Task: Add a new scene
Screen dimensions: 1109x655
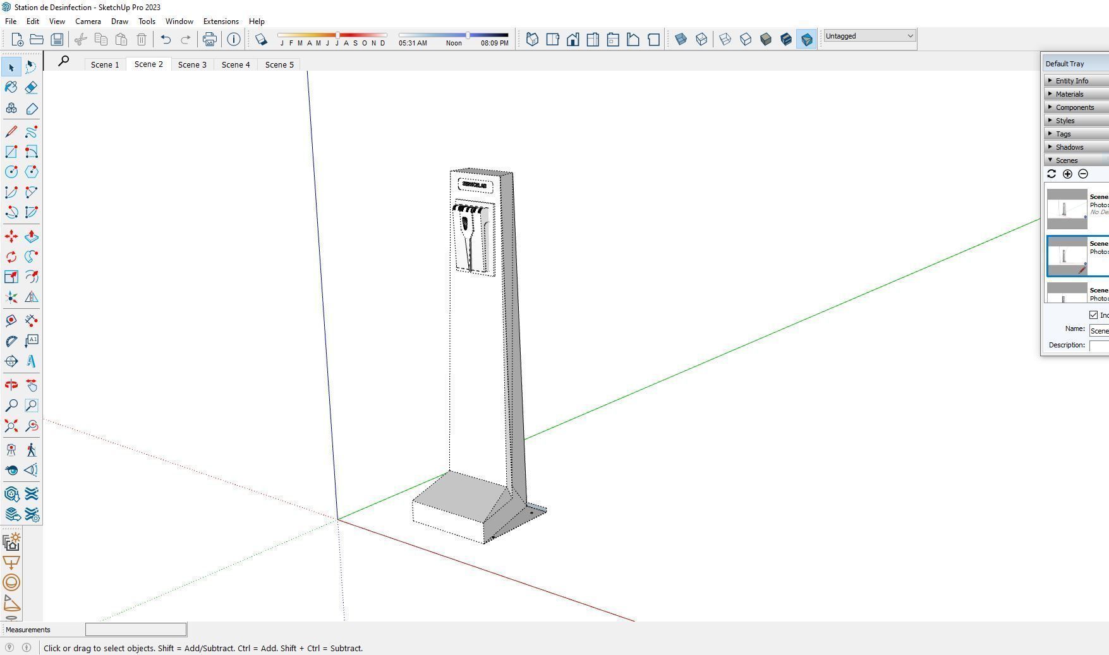Action: click(x=1067, y=174)
